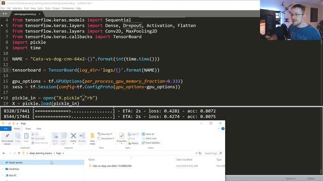The image size is (323, 181).
Task: Click line 13 in the Sublime editor gutter
Action: click(x=6, y=70)
